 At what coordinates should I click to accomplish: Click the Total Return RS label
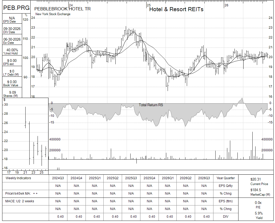151,105
